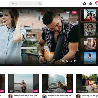Click the '44.5K viewers' label
Image resolution: width=98 pixels, height=98 pixels.
coord(49,91)
